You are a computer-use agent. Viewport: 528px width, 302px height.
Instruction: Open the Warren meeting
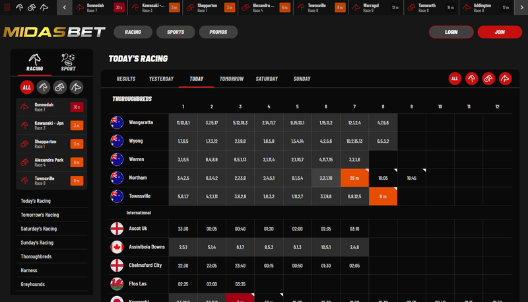137,159
